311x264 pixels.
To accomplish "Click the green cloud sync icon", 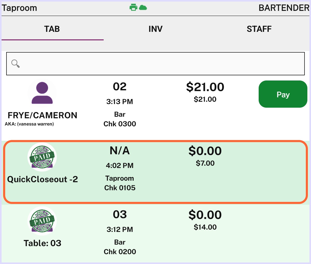I will tap(143, 8).
